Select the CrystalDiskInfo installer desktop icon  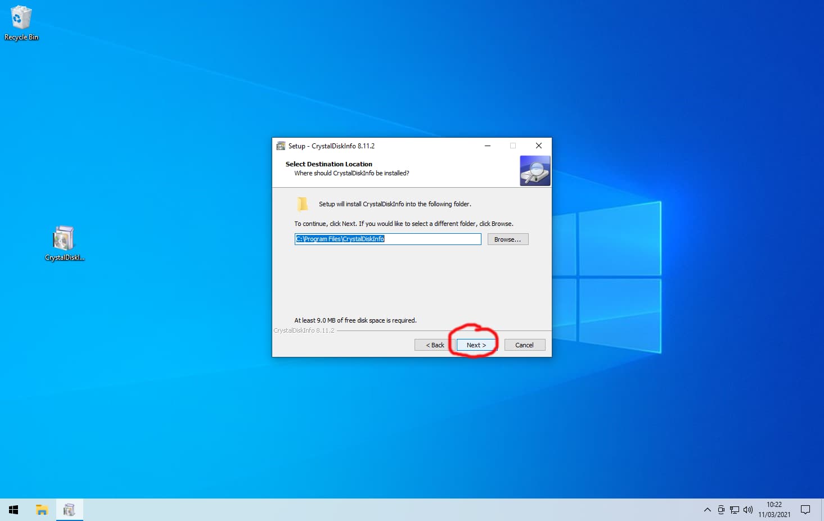[64, 243]
